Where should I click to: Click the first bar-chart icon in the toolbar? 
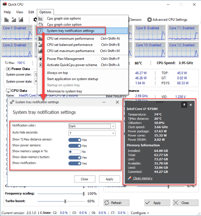coord(6,20)
